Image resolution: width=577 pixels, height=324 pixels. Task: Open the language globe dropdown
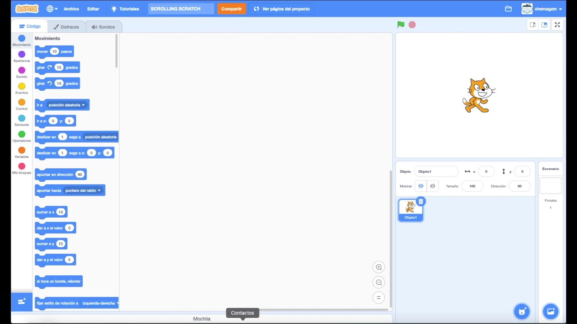[52, 9]
